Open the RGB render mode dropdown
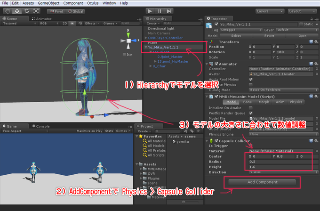This screenshot has width=320, height=211. pyautogui.click(x=49, y=23)
